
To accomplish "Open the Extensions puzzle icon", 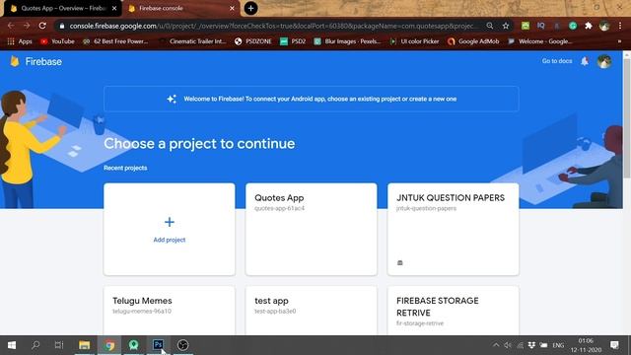I will [x=589, y=26].
